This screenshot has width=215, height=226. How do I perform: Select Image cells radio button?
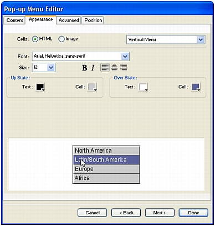(x=62, y=39)
